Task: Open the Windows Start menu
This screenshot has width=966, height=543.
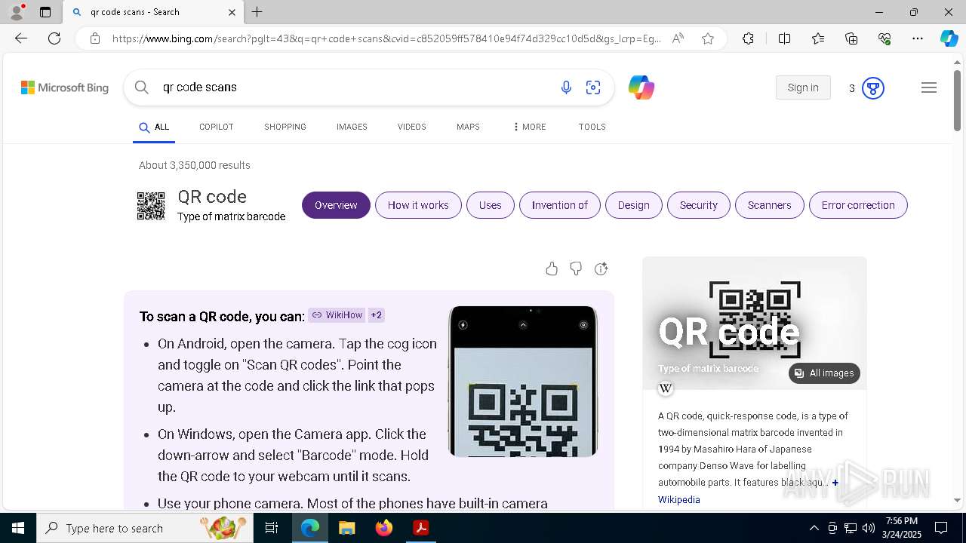Action: 18,528
